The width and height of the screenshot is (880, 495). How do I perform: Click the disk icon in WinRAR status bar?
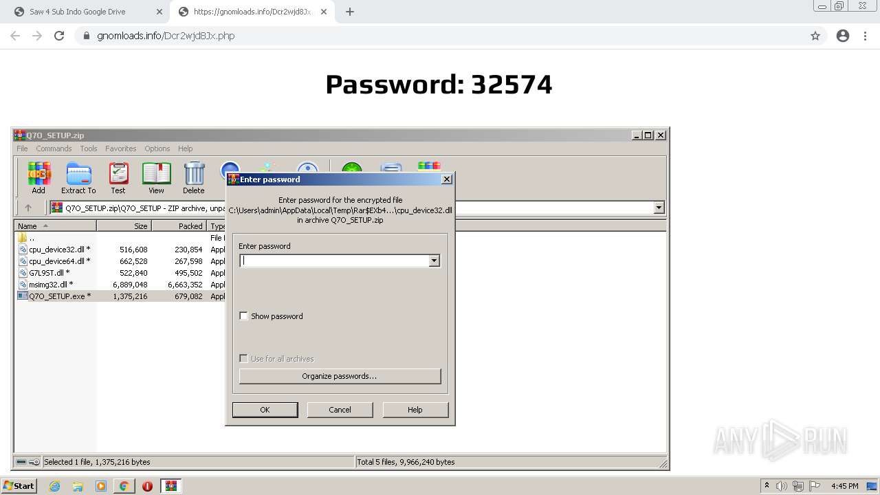click(21, 462)
